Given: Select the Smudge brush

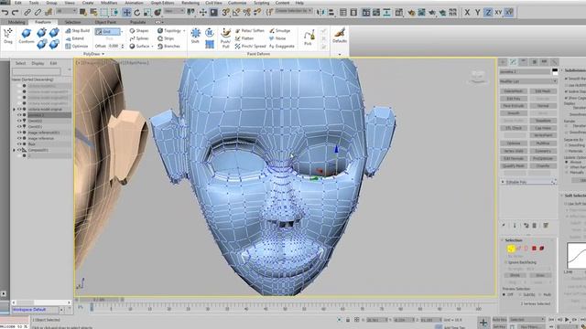Looking at the screenshot, I should click(x=279, y=30).
